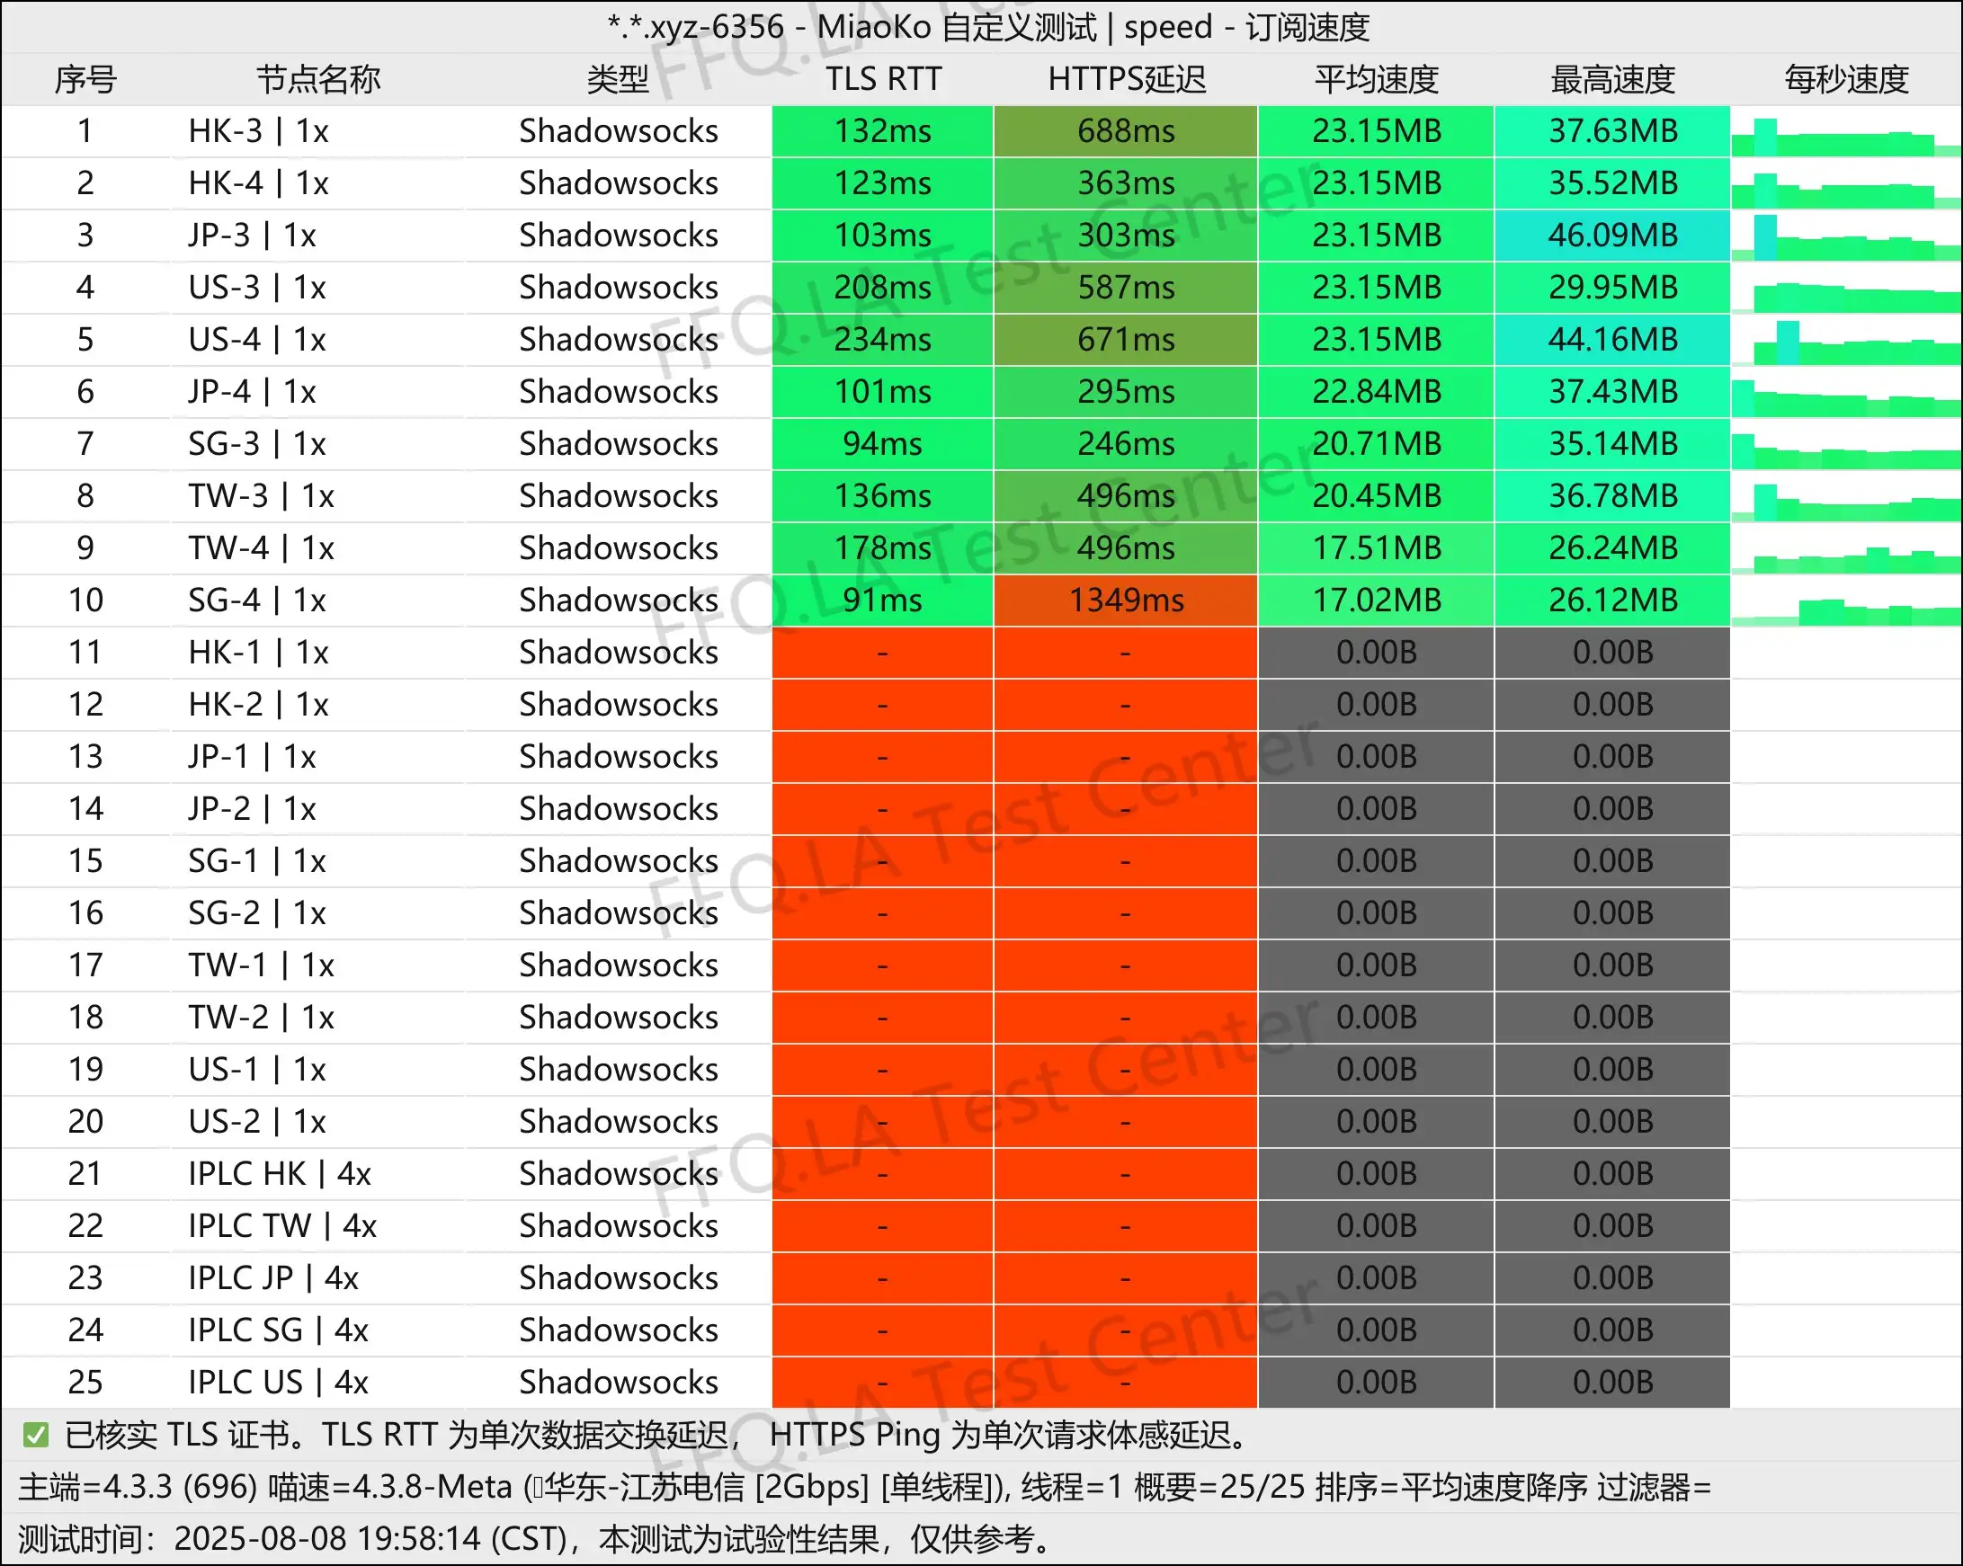
Task: Select node name US-3 | 1x
Action: (x=257, y=288)
